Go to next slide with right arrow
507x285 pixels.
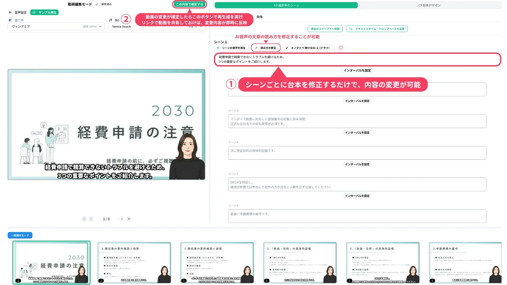pos(122,219)
